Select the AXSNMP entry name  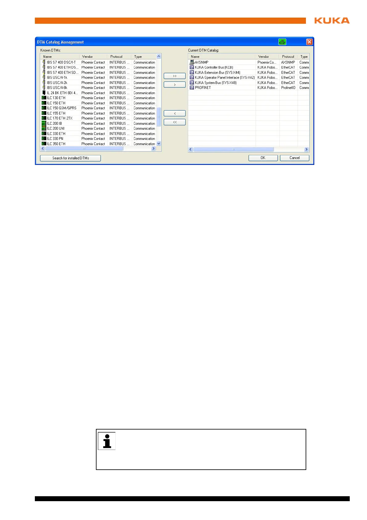coord(202,62)
